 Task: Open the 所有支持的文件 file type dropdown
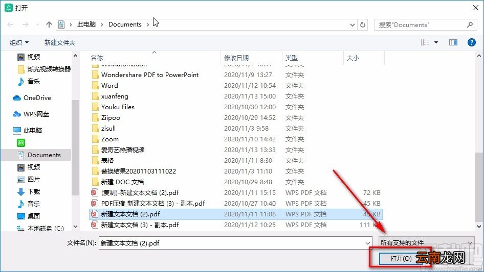pyautogui.click(x=426, y=243)
